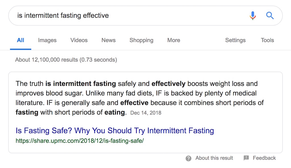The height and width of the screenshot is (168, 291).
Task: Show search Tools options
Action: click(x=267, y=40)
